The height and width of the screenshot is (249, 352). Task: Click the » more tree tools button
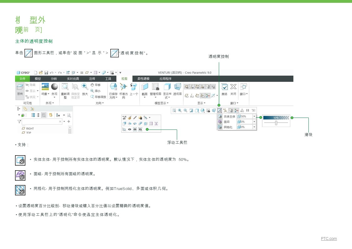pyautogui.click(x=64, y=115)
